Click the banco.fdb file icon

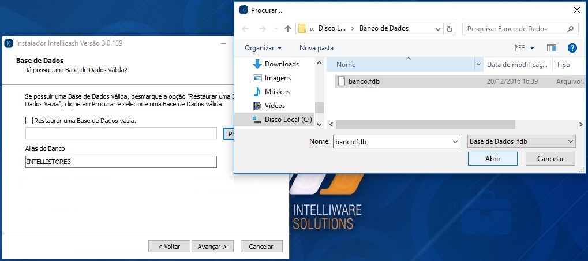click(341, 81)
